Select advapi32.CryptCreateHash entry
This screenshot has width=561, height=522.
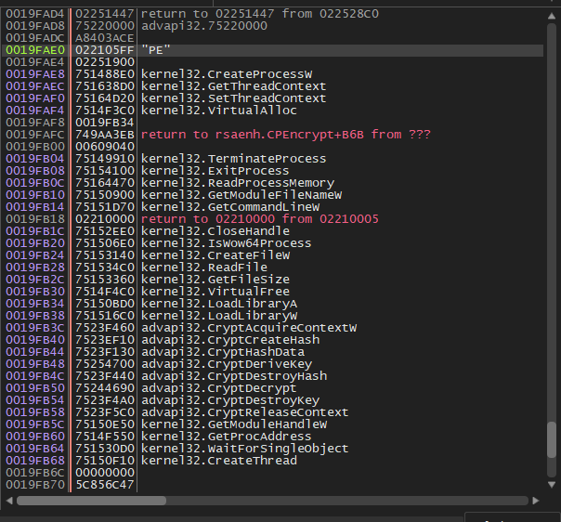(x=230, y=340)
